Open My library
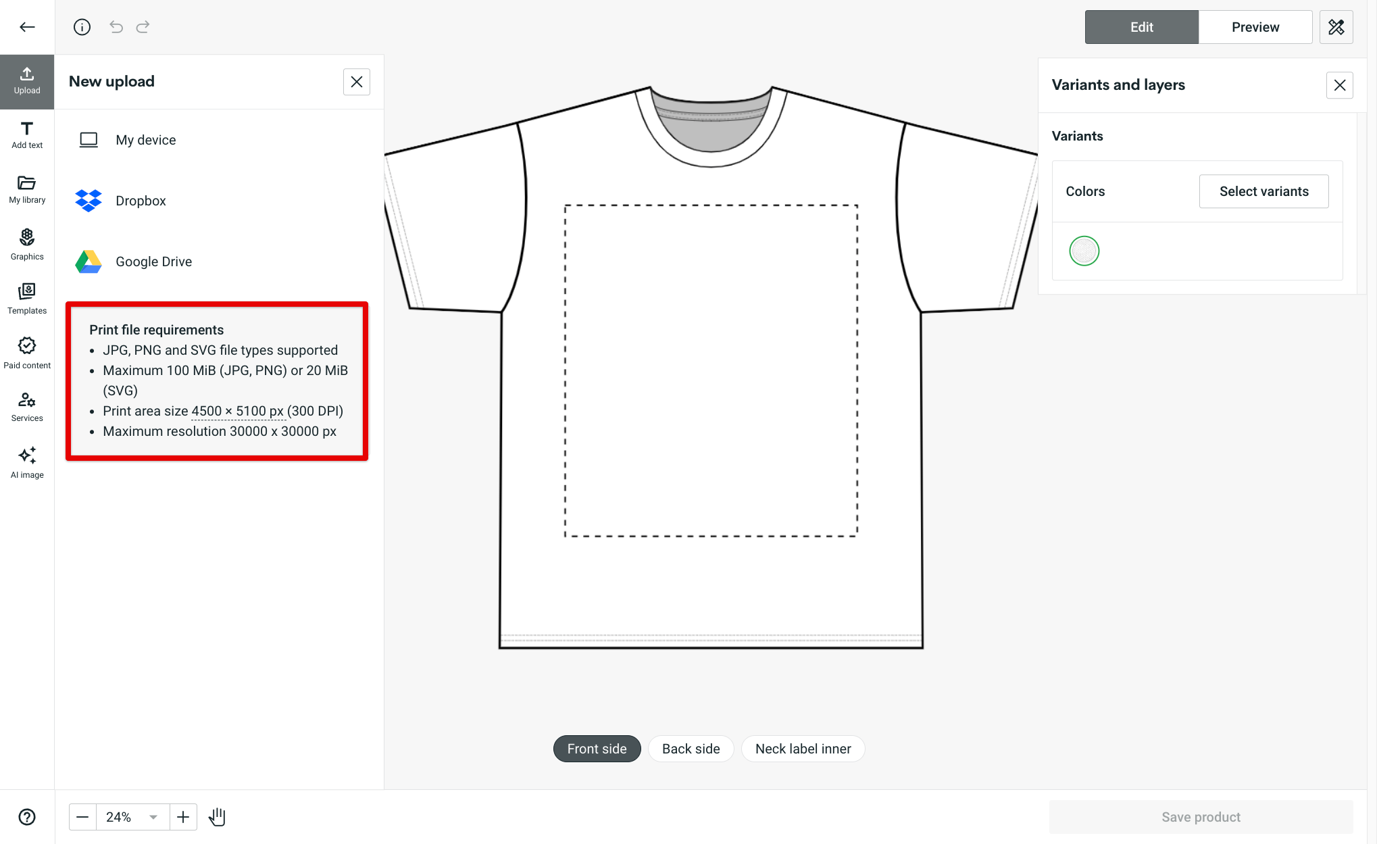The width and height of the screenshot is (1377, 844). pos(27,189)
